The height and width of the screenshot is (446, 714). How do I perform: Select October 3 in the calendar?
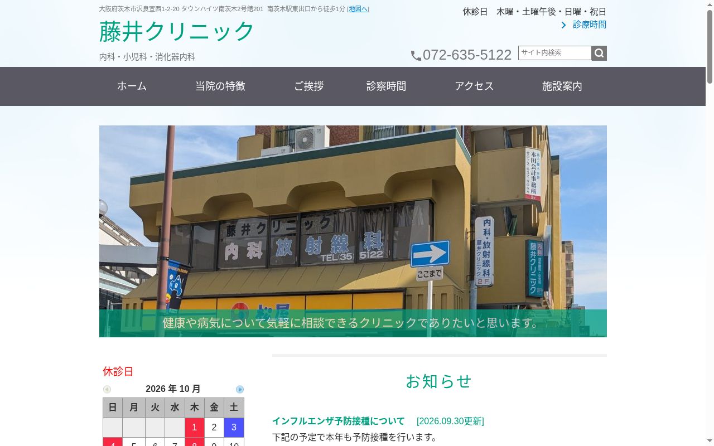(x=234, y=428)
